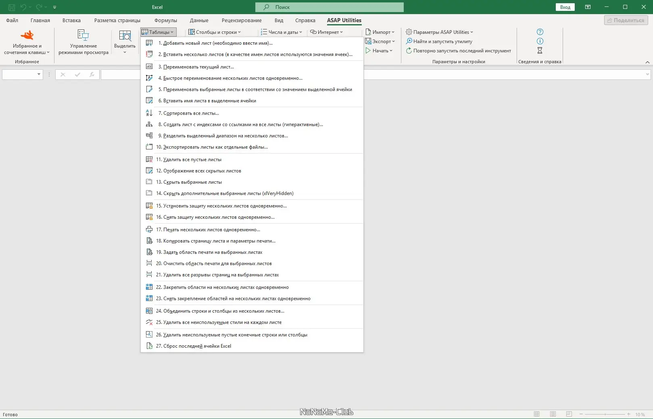This screenshot has height=419, width=653.
Task: Expand the Интернет dropdown
Action: [326, 32]
